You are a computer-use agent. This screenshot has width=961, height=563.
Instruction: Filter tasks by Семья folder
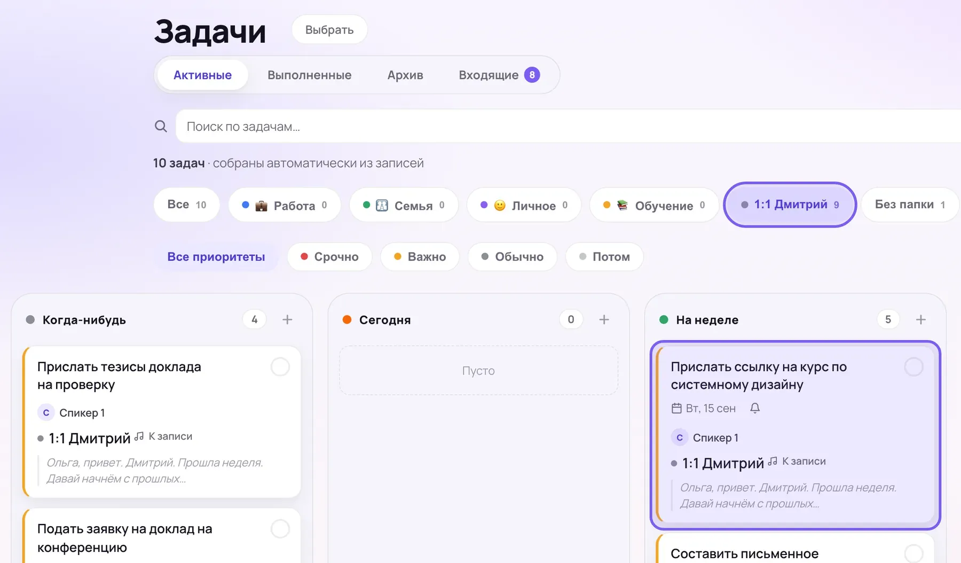(x=404, y=205)
